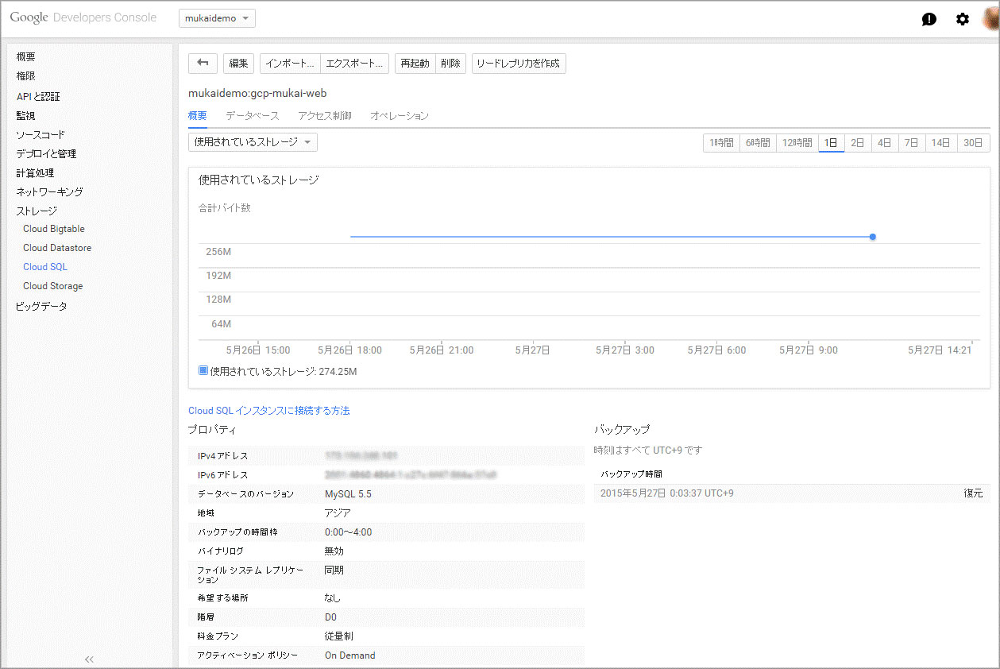
Task: Click the Google Developers Console logo
Action: click(83, 17)
